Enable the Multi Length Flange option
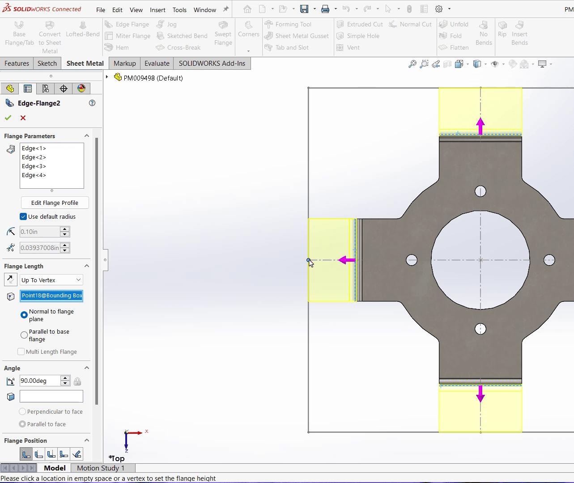The width and height of the screenshot is (574, 483). (x=21, y=352)
